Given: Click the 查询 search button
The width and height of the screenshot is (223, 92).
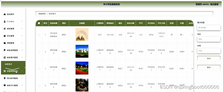Looking at the screenshot, I should pyautogui.click(x=209, y=58).
